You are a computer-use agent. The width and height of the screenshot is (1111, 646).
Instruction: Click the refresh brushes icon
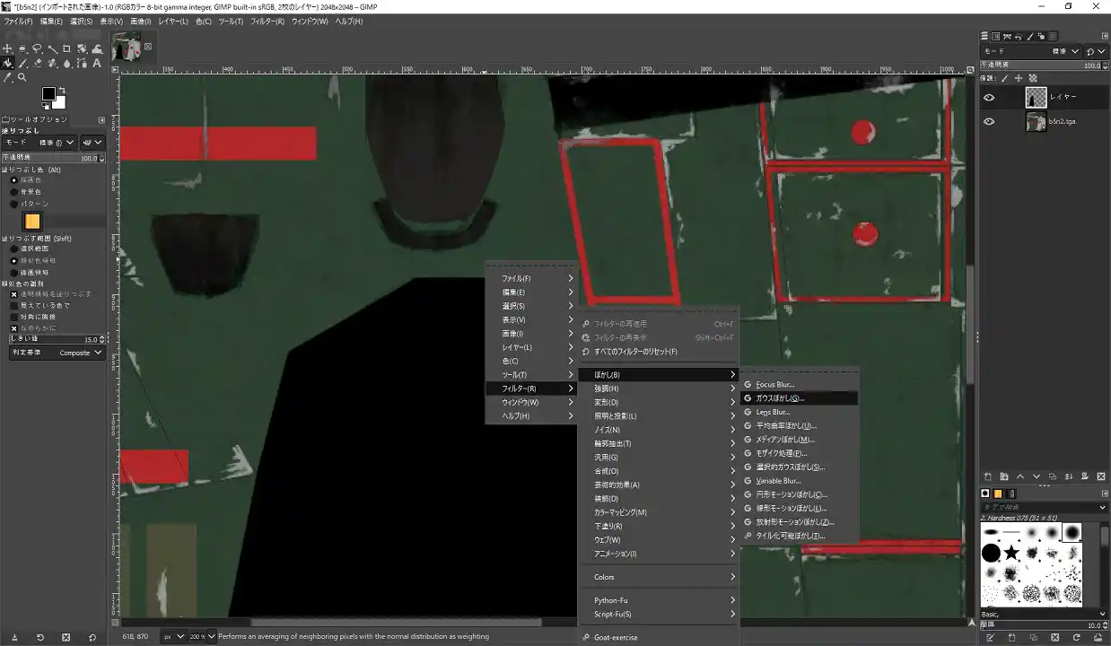tap(1077, 637)
